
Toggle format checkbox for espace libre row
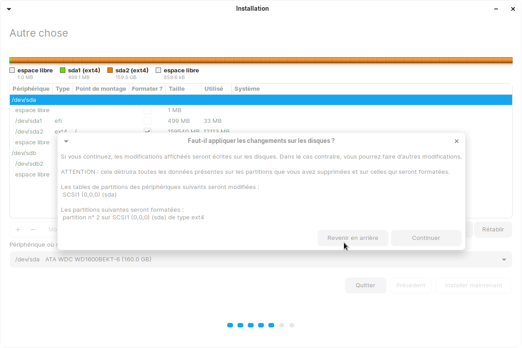(x=148, y=110)
